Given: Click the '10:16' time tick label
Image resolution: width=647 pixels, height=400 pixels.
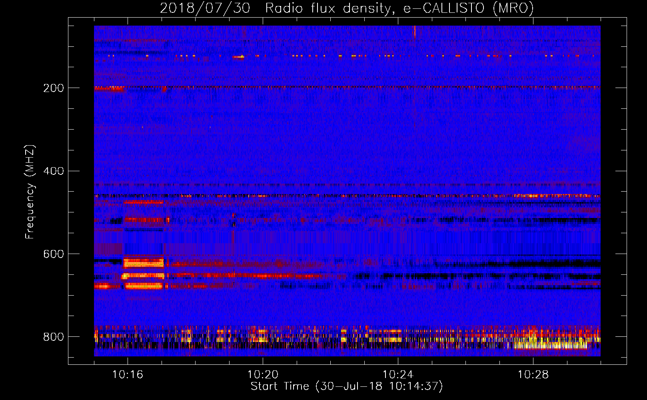Looking at the screenshot, I should click(x=128, y=375).
